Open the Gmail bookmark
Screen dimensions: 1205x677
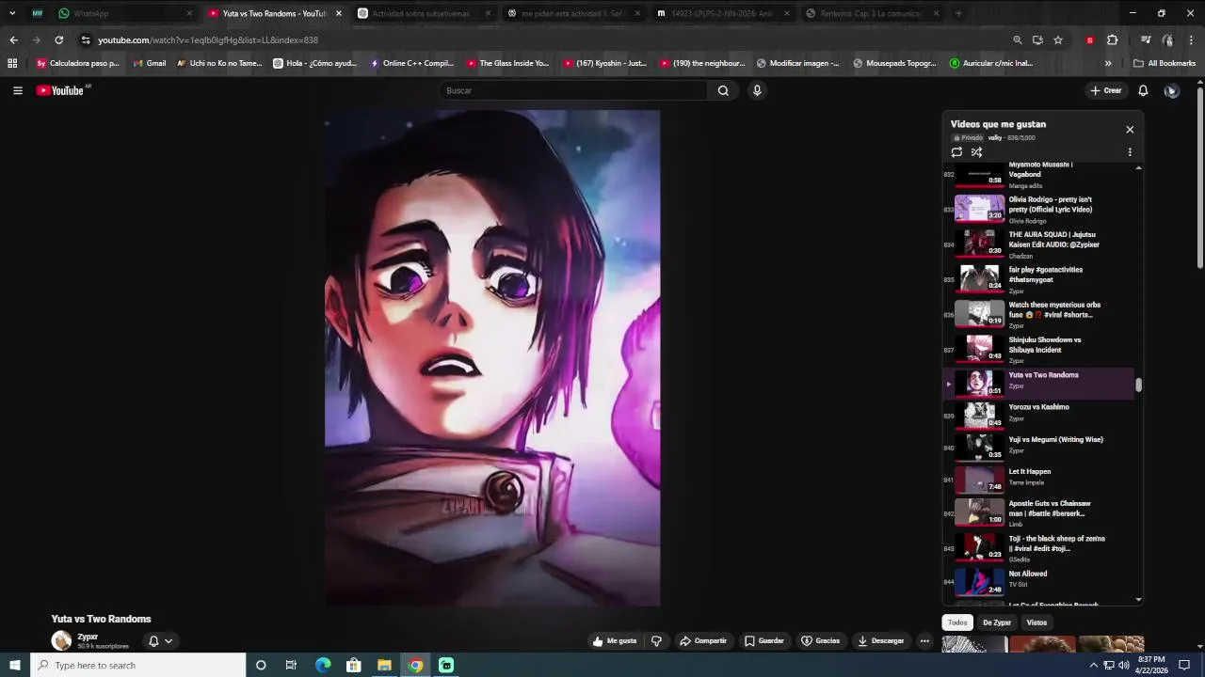pyautogui.click(x=149, y=63)
